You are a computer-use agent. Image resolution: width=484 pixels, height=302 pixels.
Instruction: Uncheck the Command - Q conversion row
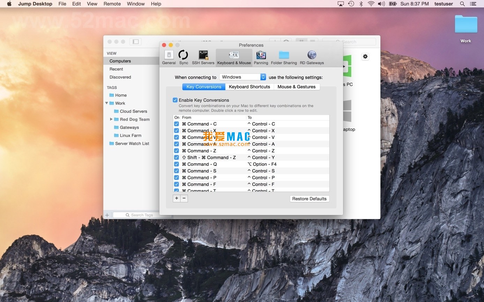(x=177, y=164)
